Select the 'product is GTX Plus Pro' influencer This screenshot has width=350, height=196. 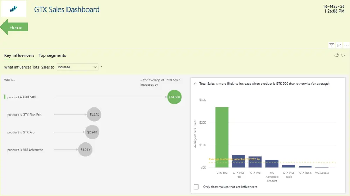click(24, 115)
